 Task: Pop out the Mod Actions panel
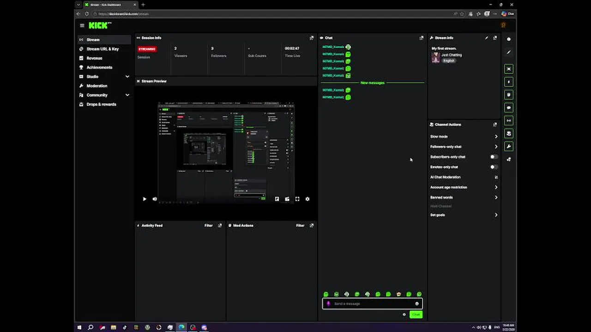click(312, 225)
